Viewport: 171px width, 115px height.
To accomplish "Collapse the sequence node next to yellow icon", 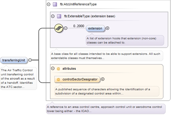I will tap(65, 28).
